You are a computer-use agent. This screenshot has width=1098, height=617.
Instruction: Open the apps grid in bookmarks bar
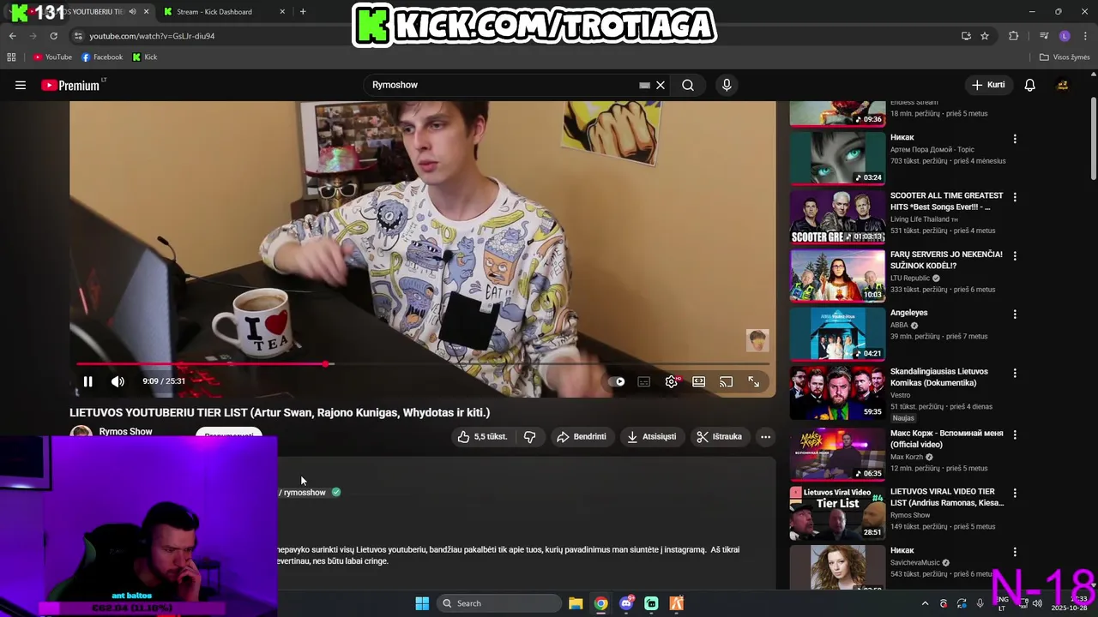pos(11,57)
